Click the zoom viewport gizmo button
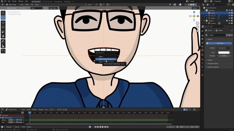This screenshot has width=234, height=131. coord(197,23)
